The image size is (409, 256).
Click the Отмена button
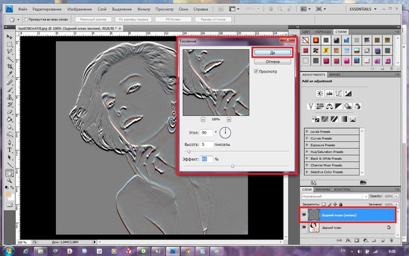[272, 61]
